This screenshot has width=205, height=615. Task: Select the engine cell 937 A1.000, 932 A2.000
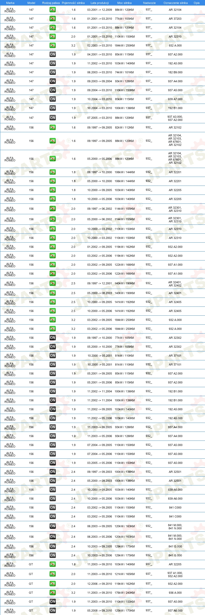175,575
